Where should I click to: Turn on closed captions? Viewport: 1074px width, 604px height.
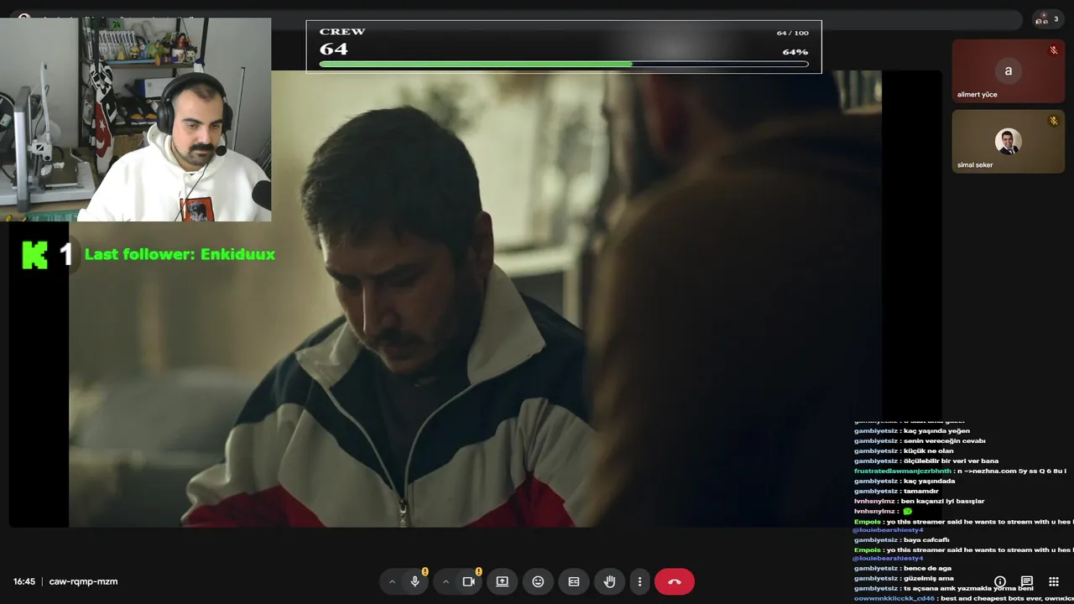click(x=574, y=581)
